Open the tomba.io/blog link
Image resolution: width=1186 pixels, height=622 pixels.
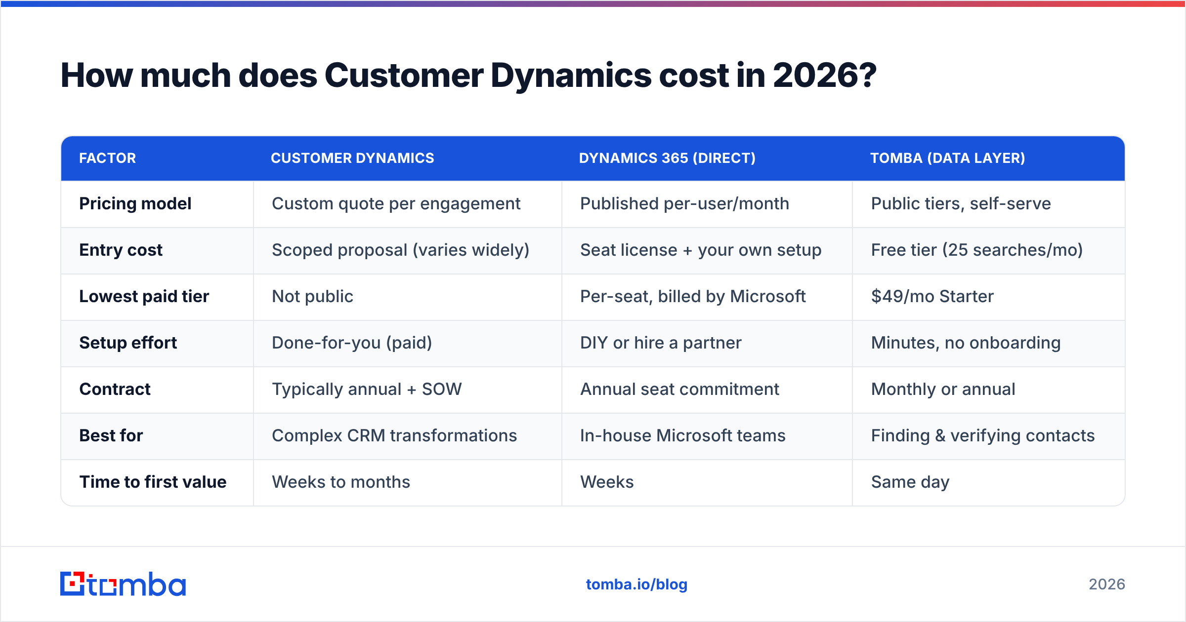click(636, 584)
